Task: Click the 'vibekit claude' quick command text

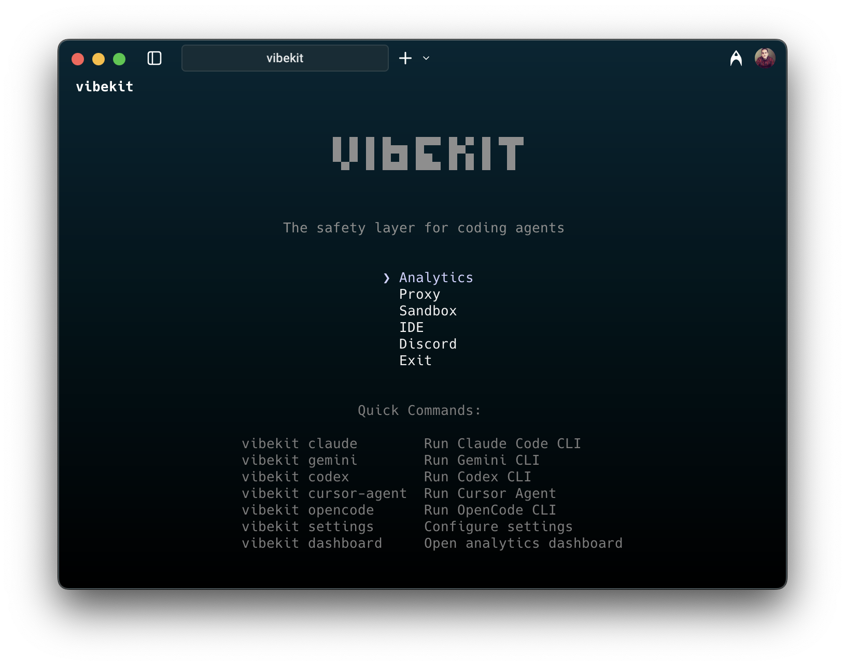Action: point(299,444)
